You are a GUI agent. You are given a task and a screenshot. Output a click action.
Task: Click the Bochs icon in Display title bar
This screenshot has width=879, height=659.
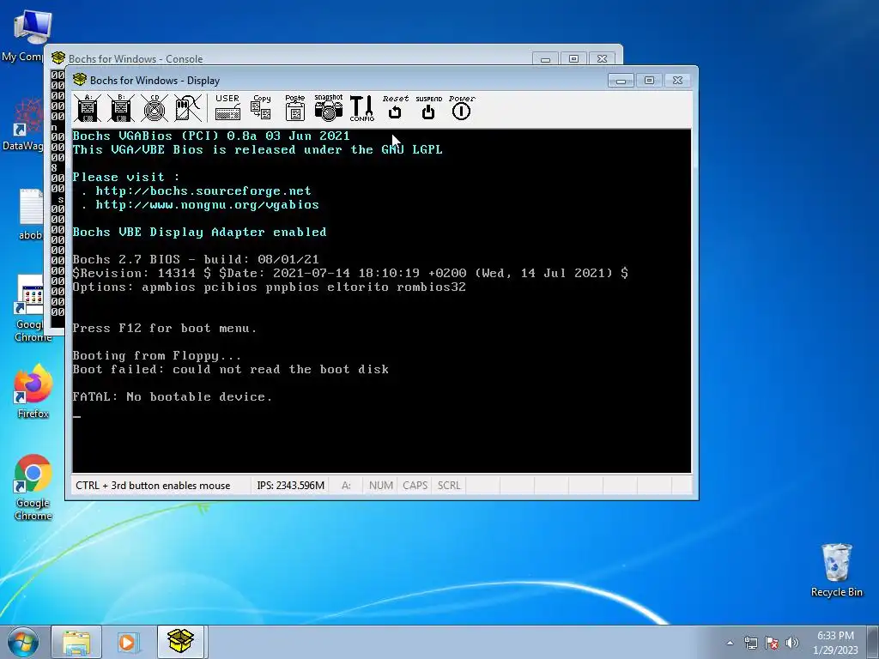click(80, 80)
